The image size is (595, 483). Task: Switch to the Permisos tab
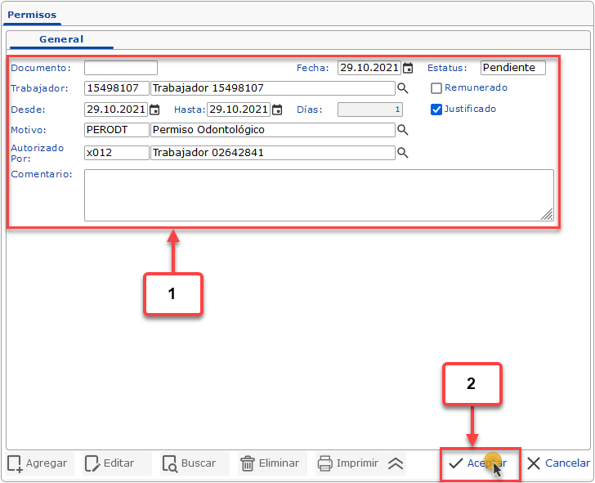tap(32, 16)
